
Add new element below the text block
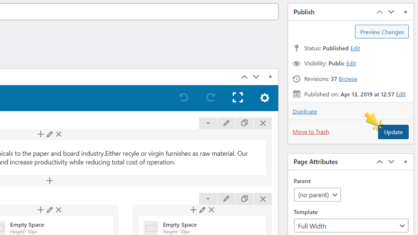(x=49, y=180)
